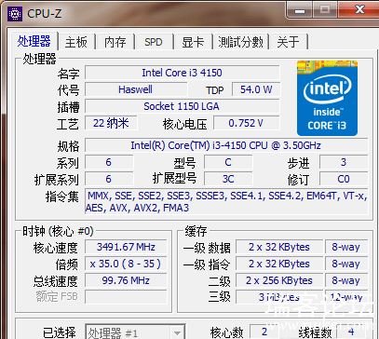Screen dimensions: 379x339
Task: Open the 測試分數 tab
Action: 240,42
